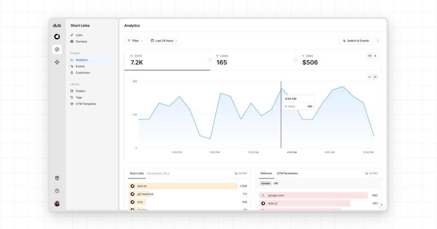Click the Switch to Events button
The image size is (437, 229).
[355, 40]
